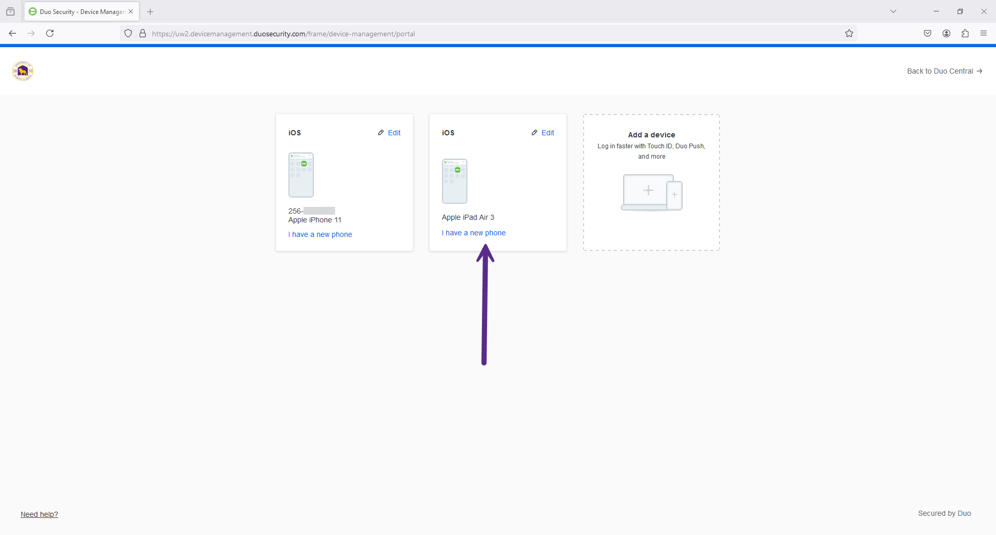Viewport: 996px width, 535px height.
Task: Open the Firefox hamburger menu
Action: 984,33
